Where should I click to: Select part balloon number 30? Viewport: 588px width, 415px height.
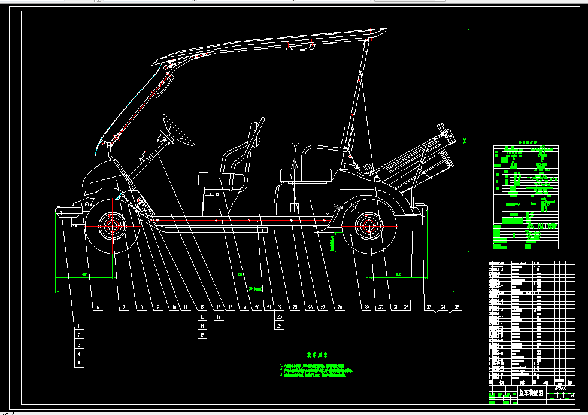[381, 307]
